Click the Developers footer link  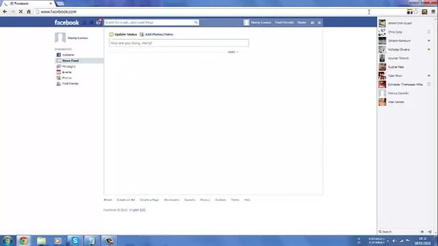tap(172, 200)
